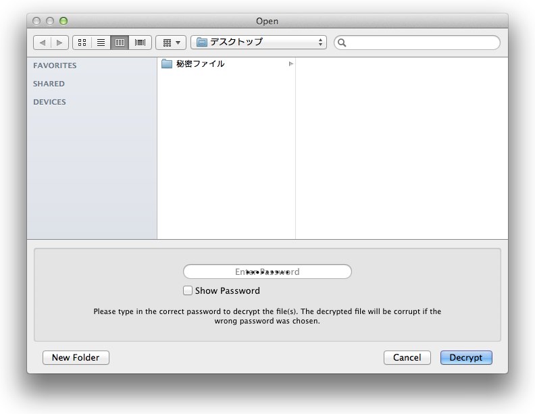Viewport: 535px width, 414px height.
Task: Click the Decrypt button
Action: pos(466,357)
